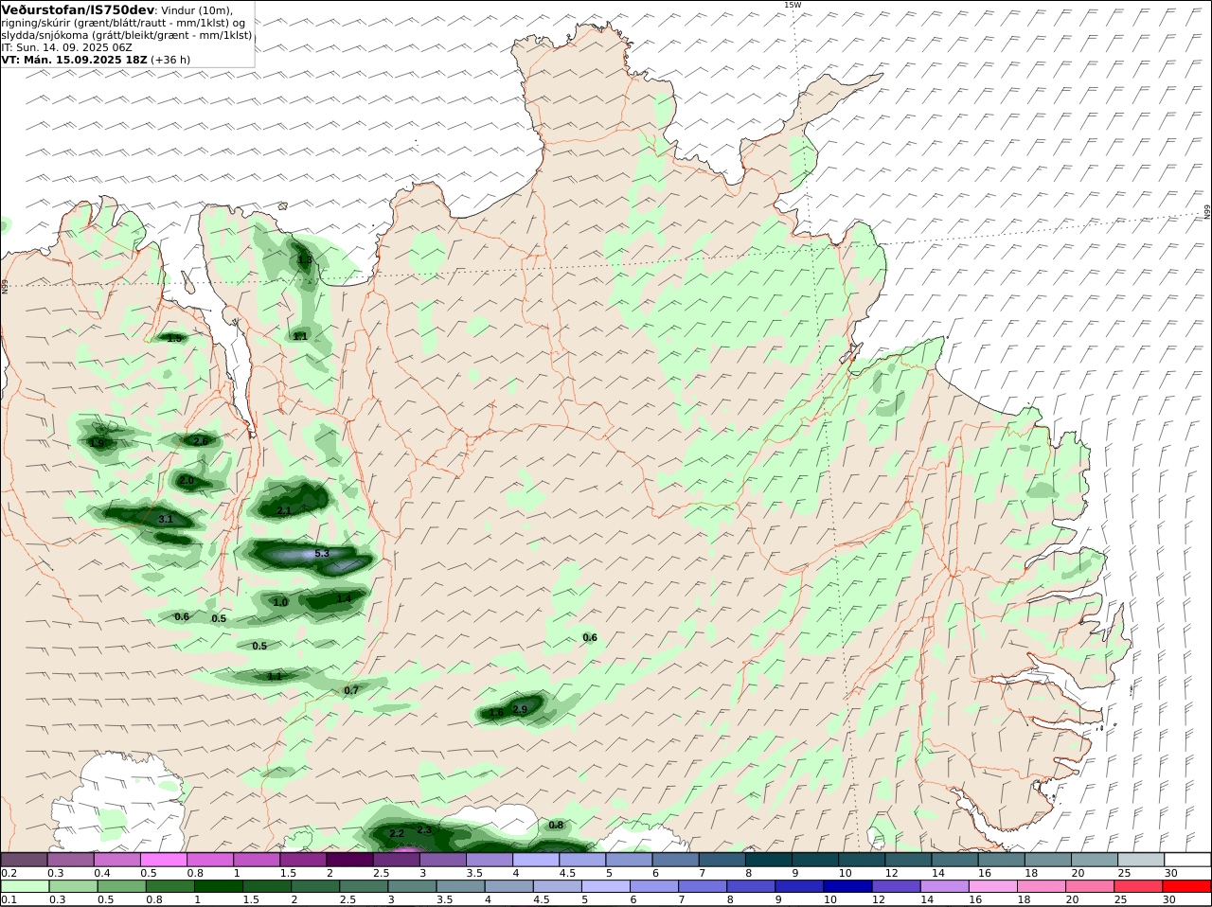Click the 1.9 precipitation value label
The image size is (1212, 907).
pos(97,443)
